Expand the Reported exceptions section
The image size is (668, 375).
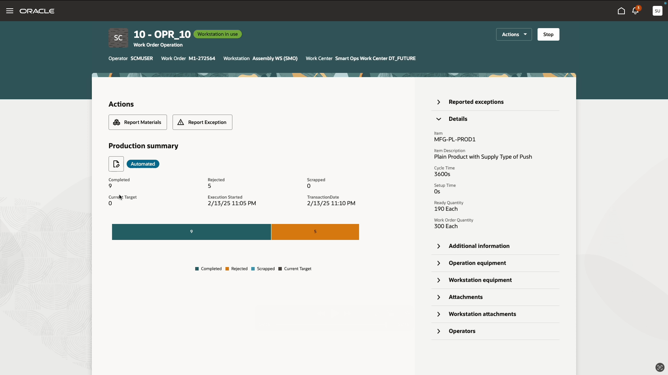point(476,102)
